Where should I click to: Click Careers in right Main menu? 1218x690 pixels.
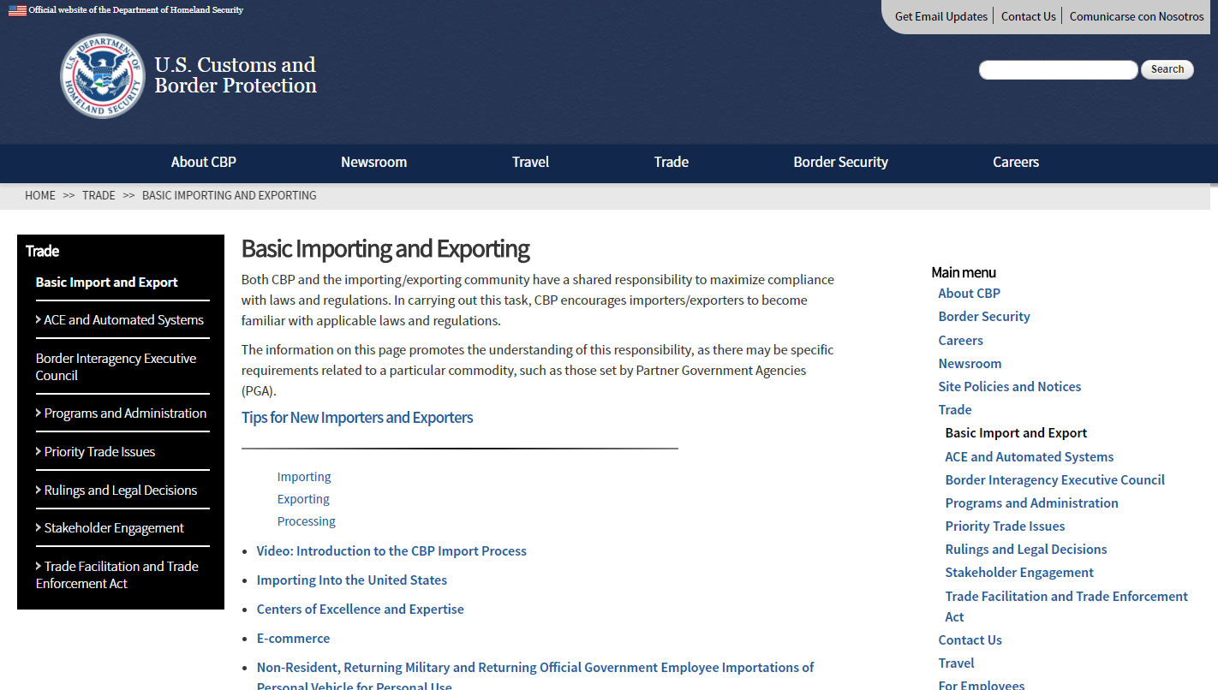tap(961, 340)
